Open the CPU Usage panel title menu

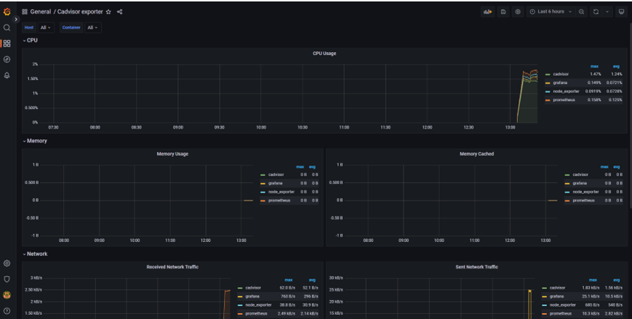tap(324, 53)
